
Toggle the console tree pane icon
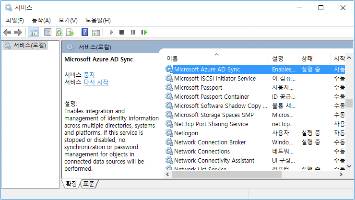point(33,32)
